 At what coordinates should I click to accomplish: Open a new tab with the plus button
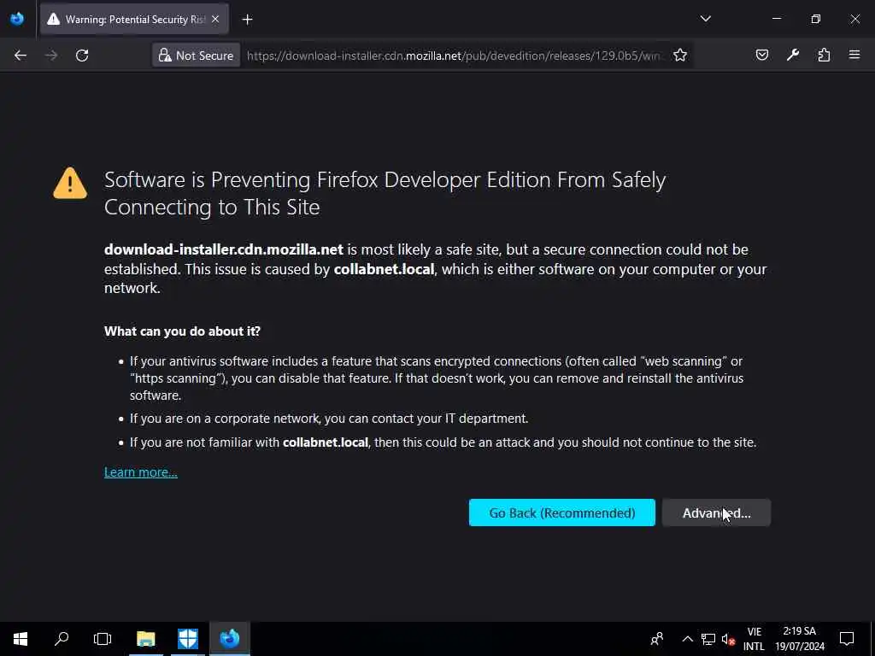coord(247,20)
